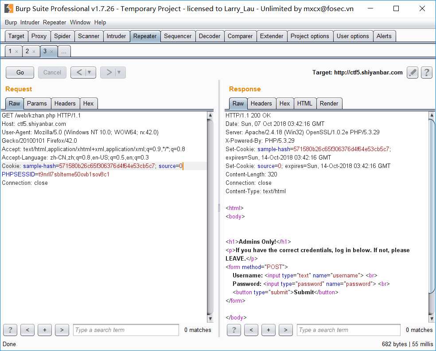Click the PHPSESSID cookie line in request
The width and height of the screenshot is (436, 351).
[56, 174]
